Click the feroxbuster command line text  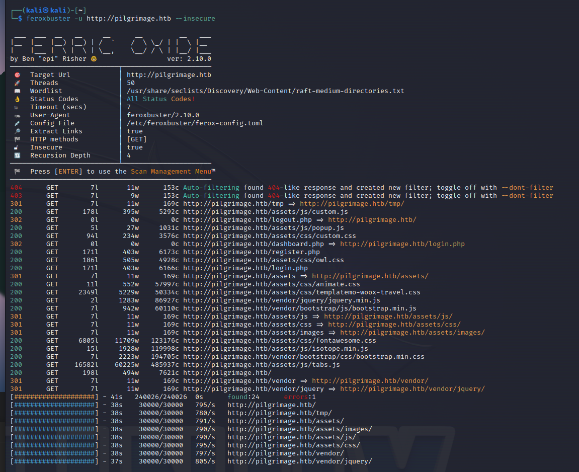coord(121,19)
